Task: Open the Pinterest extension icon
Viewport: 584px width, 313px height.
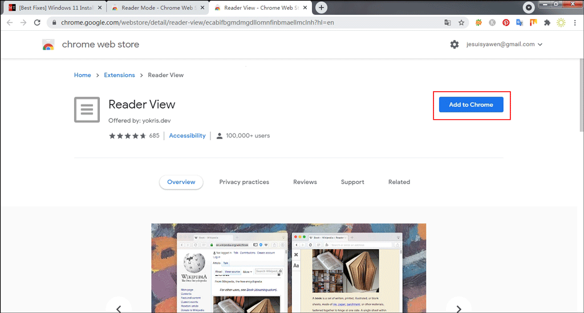Action: point(506,23)
